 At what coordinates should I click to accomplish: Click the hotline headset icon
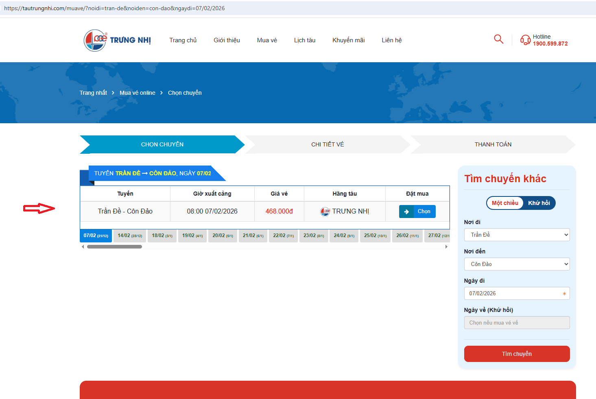pyautogui.click(x=525, y=40)
